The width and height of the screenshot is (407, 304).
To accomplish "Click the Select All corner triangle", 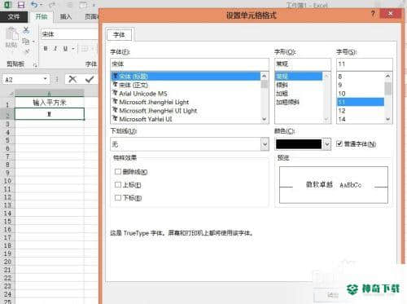I will pyautogui.click(x=11, y=94).
